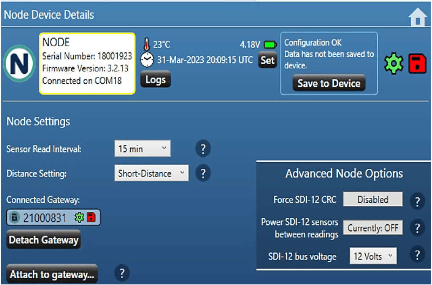Click the gear icon inside the gateway 21000831 box
The width and height of the screenshot is (432, 285).
[80, 217]
